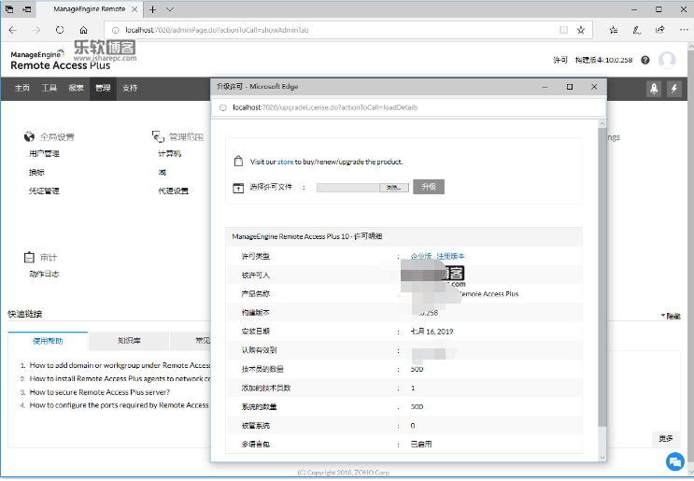Open the user profile avatar
The image size is (694, 481).
tap(667, 60)
